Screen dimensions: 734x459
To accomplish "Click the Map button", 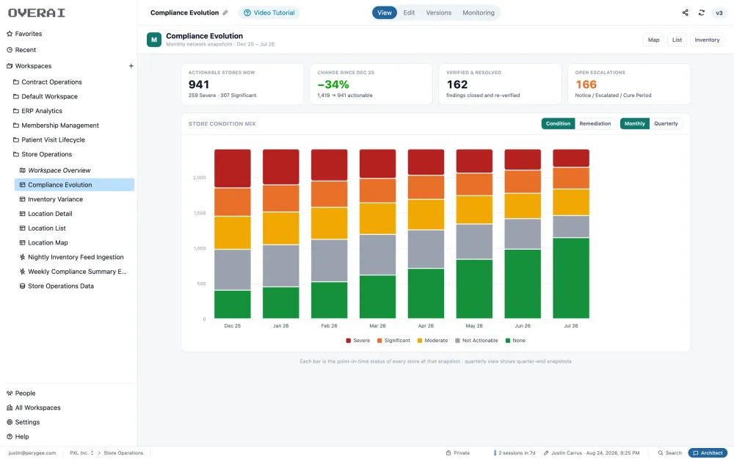I will [x=653, y=40].
